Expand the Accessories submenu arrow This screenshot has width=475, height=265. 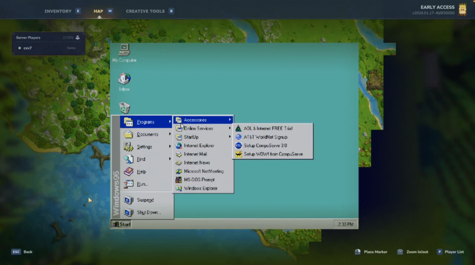coord(230,120)
